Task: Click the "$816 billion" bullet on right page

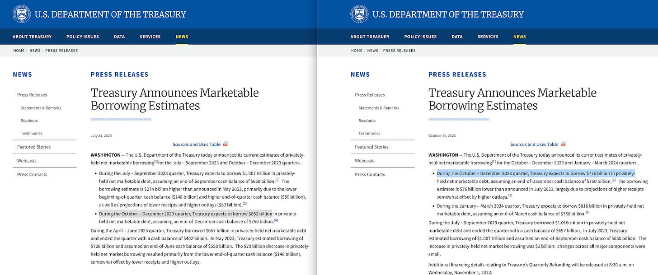Action: [x=540, y=210]
